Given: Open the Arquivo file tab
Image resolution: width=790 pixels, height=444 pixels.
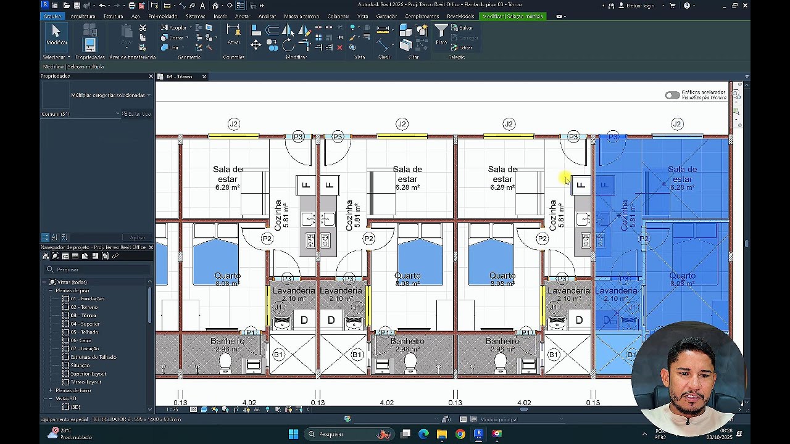Looking at the screenshot, I should [x=52, y=17].
